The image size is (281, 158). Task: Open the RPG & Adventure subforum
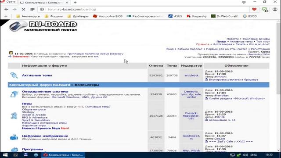click(35, 118)
